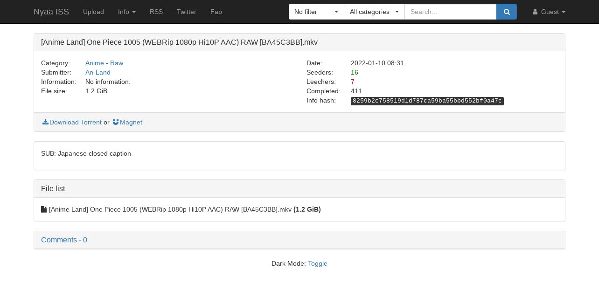This screenshot has width=599, height=282.
Task: Open the RSS feed link
Action: pos(156,12)
